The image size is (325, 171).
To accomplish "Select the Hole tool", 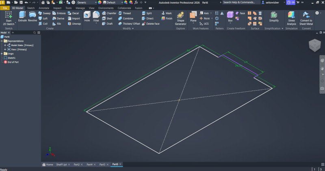I will point(87,17).
